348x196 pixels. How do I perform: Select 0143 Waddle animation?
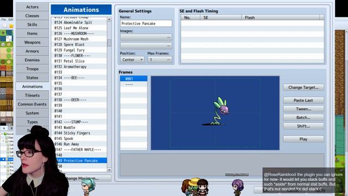pos(79,127)
